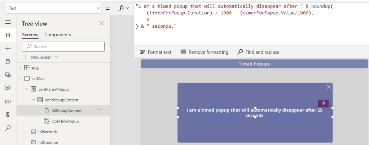
Task: Click the Tree view search field
Action: point(63,46)
